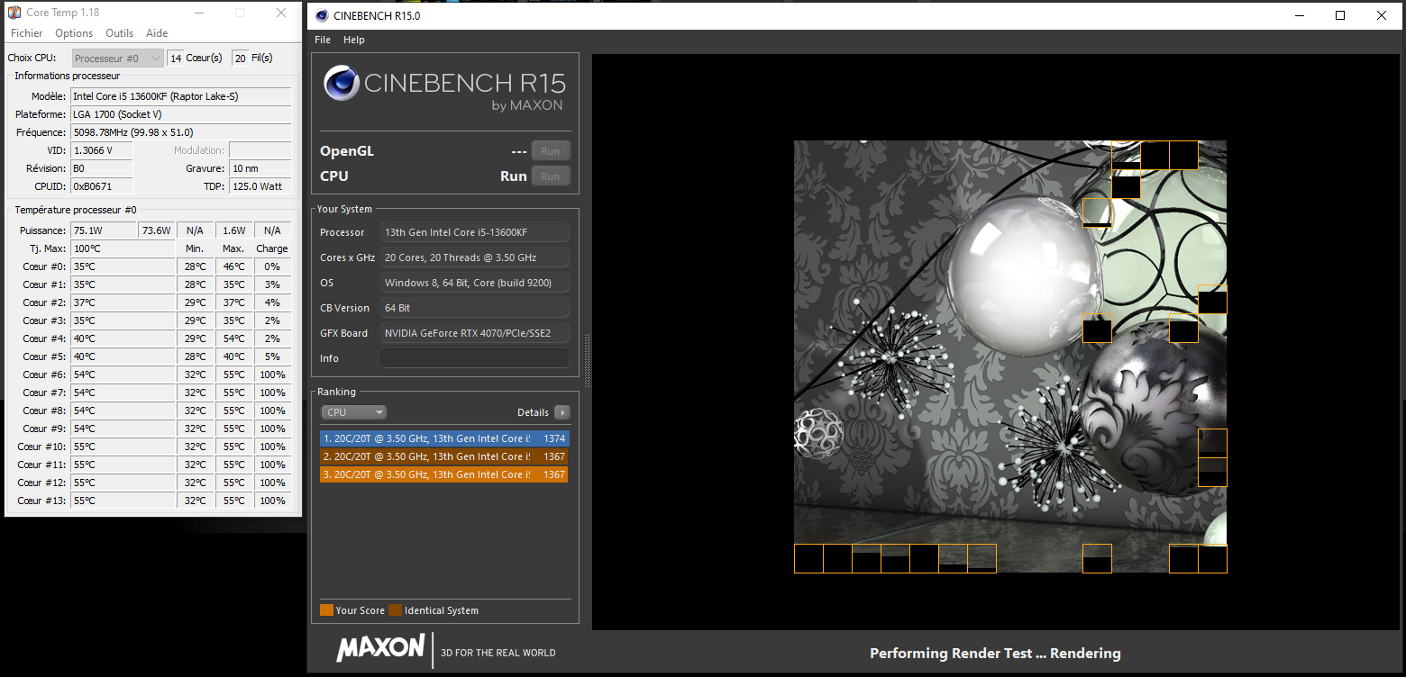Screen dimensions: 1406x677
Task: Click the OS value Windows 8 64 Bit
Action: (x=475, y=283)
